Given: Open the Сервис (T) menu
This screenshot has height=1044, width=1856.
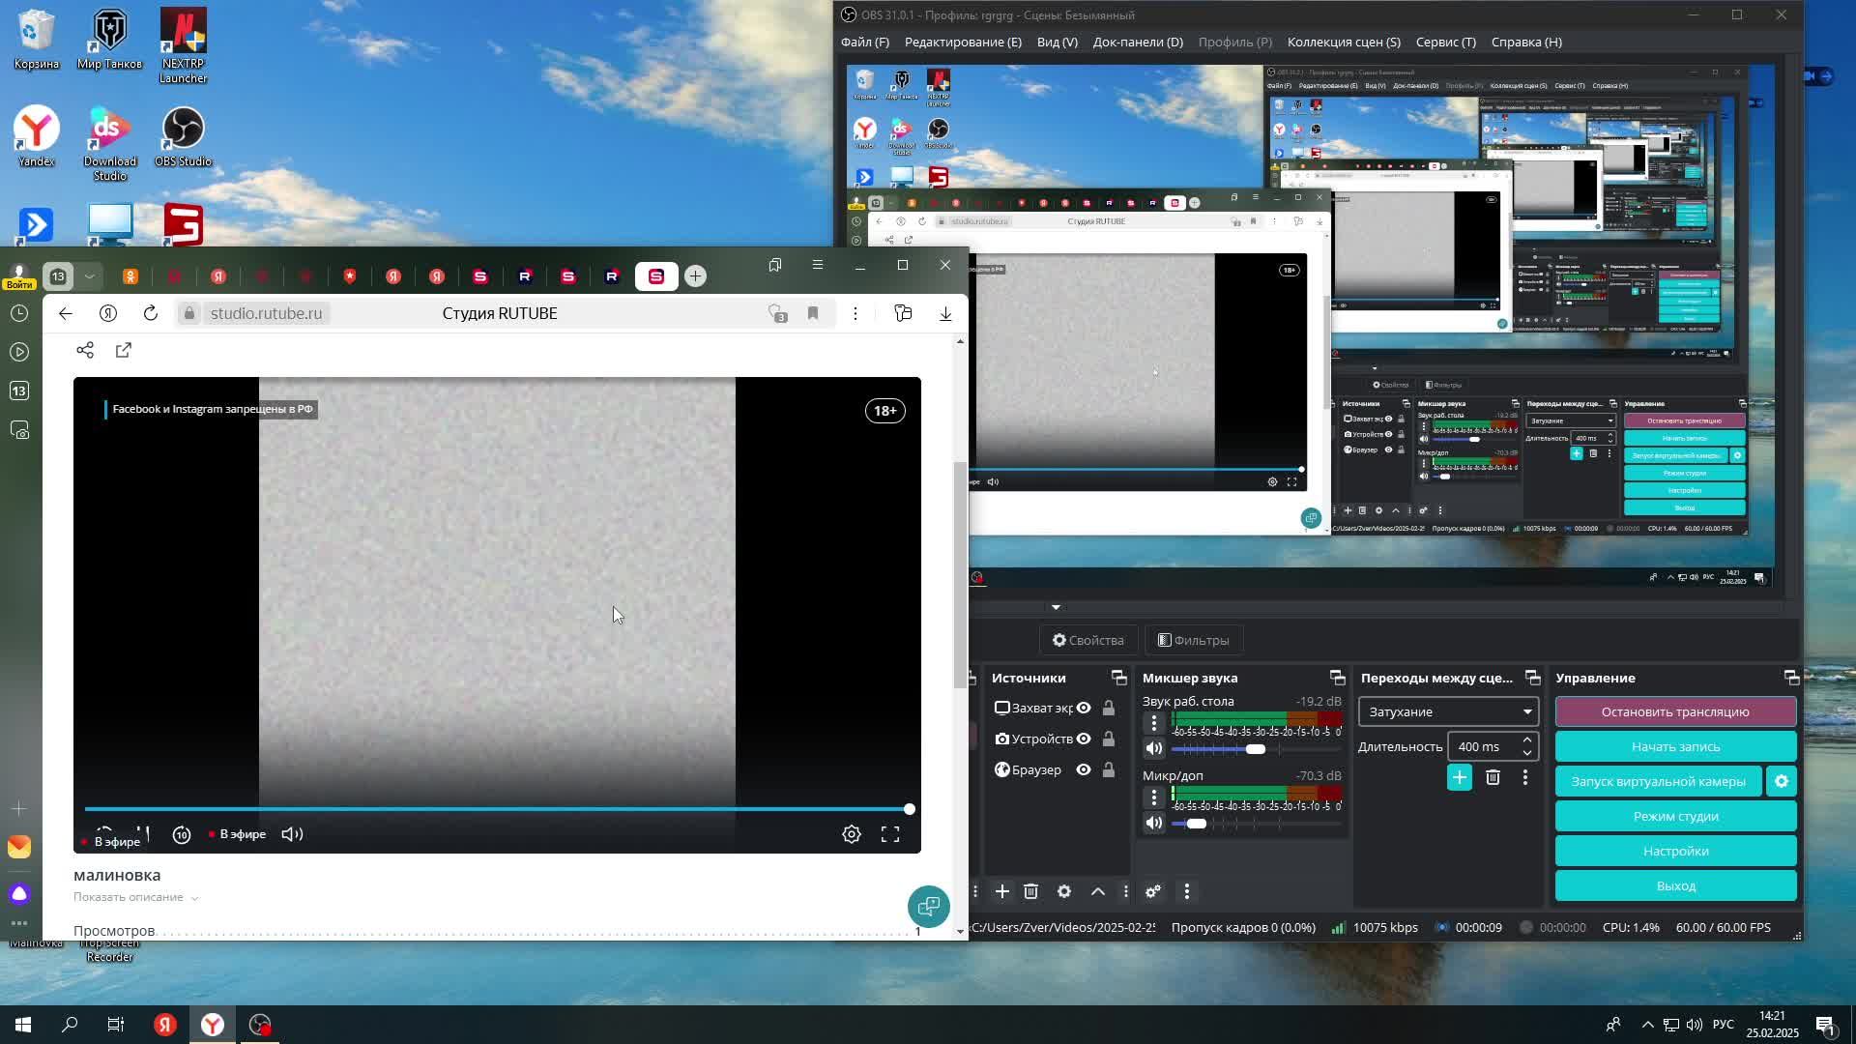Looking at the screenshot, I should click(x=1445, y=42).
